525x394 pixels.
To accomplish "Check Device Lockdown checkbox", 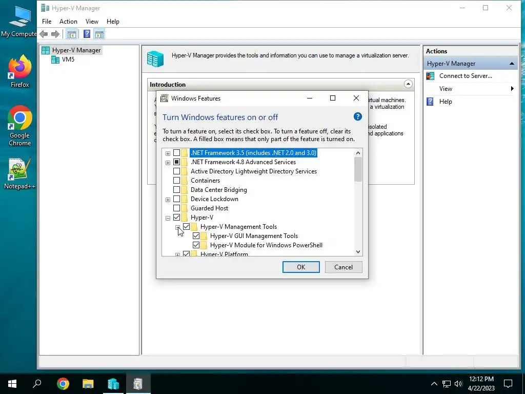I will click(176, 199).
